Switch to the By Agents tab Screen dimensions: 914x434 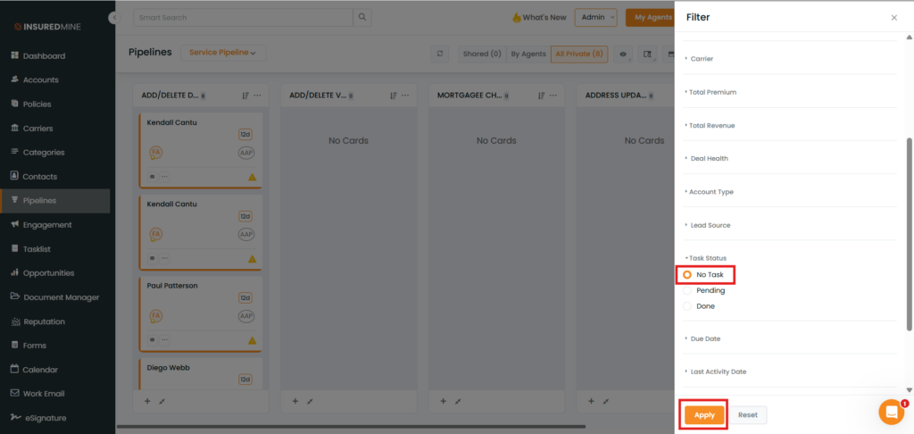tap(528, 54)
